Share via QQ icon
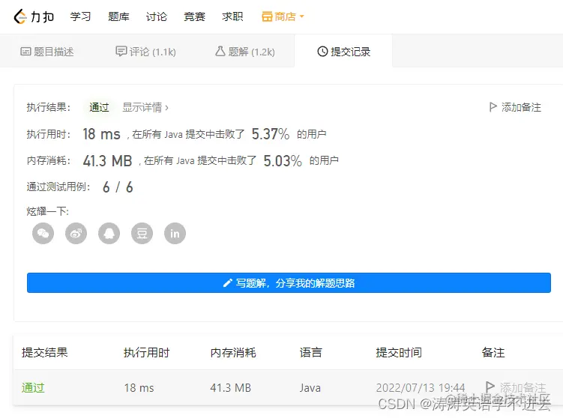Image resolution: width=563 pixels, height=418 pixels. [x=109, y=234]
